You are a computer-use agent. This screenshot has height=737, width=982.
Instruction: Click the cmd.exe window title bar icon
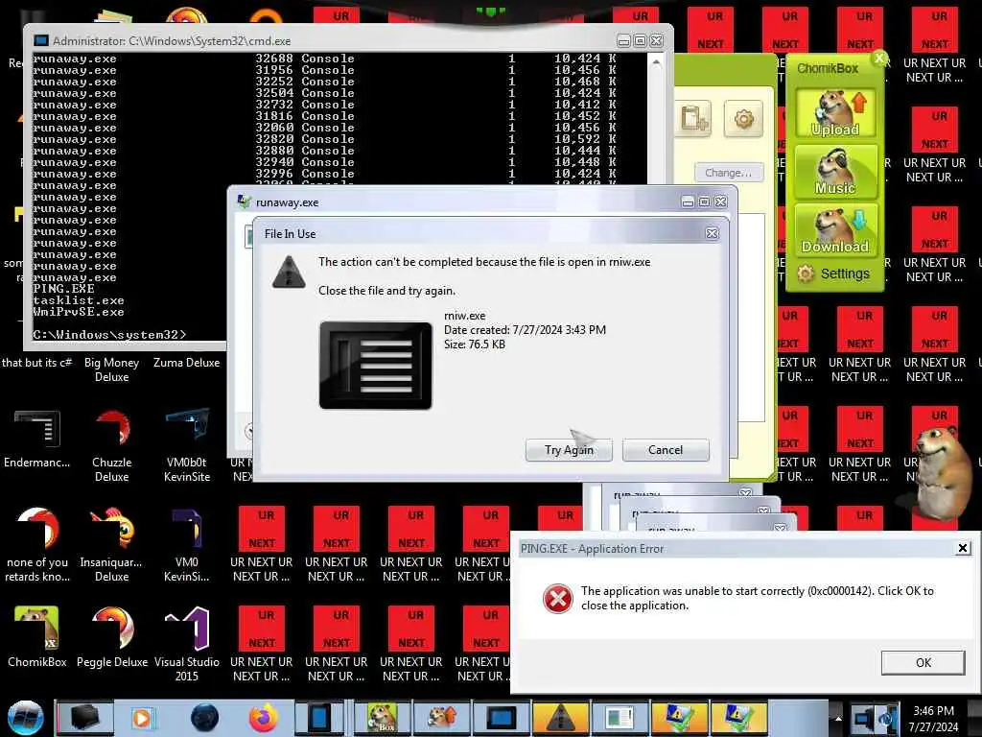tap(40, 40)
